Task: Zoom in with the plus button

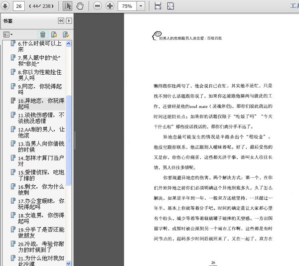Action: click(x=110, y=6)
